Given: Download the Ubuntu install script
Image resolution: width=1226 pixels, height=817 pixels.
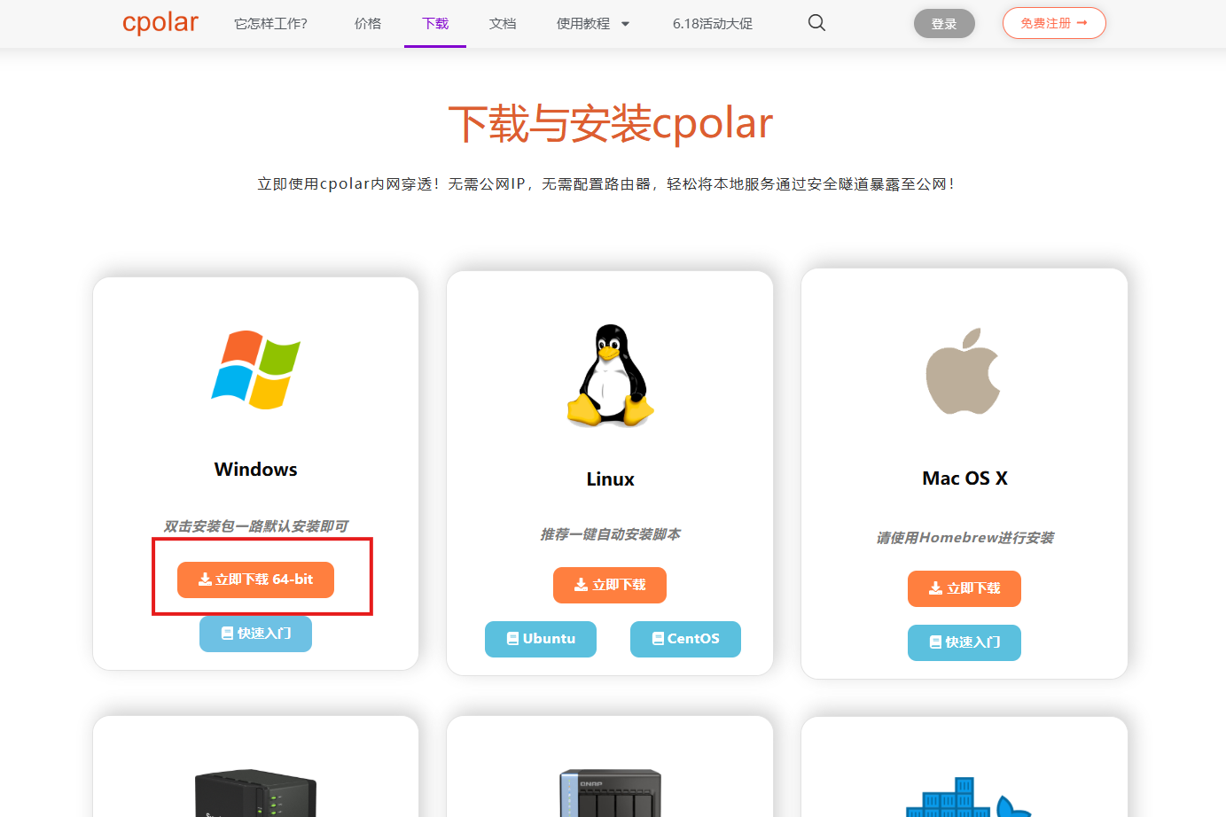Looking at the screenshot, I should [x=541, y=639].
